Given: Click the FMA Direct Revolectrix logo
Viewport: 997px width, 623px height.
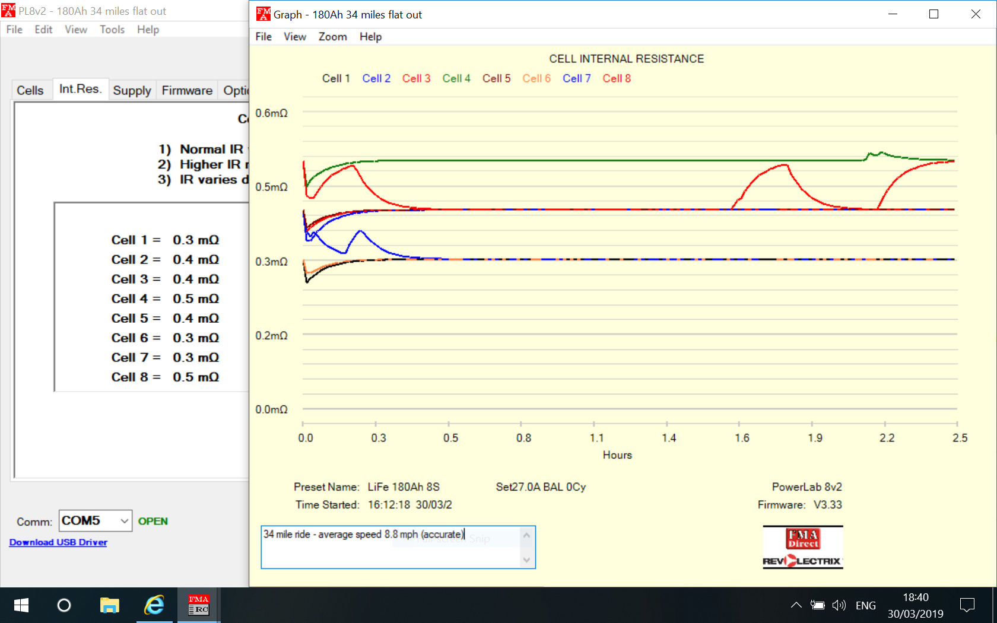Looking at the screenshot, I should pyautogui.click(x=802, y=547).
